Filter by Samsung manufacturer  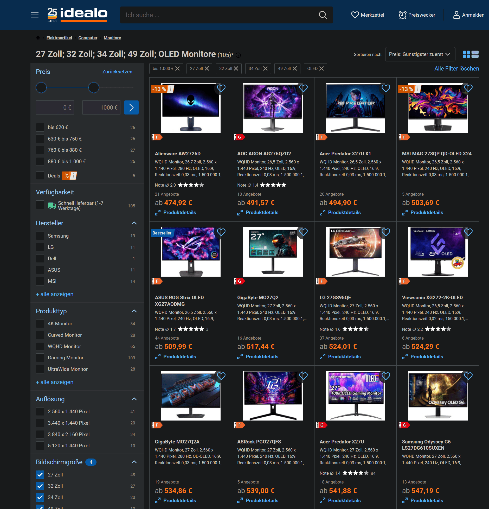pos(40,236)
